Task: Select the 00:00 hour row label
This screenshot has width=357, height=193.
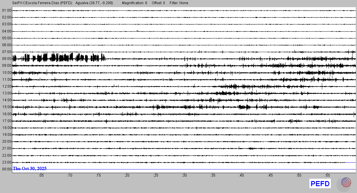Action: 6,169
